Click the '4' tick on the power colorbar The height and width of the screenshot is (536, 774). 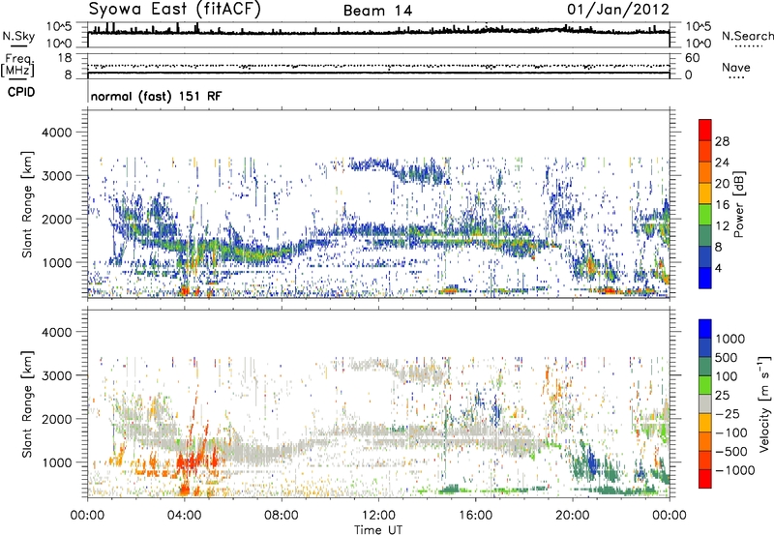click(x=719, y=268)
